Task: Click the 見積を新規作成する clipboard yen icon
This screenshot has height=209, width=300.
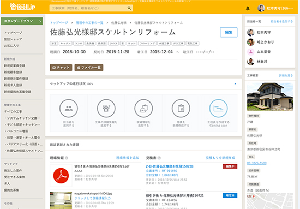Action: tap(181, 109)
